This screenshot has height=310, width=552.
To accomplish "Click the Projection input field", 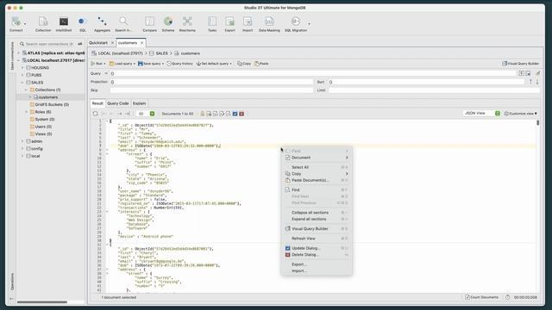I will coord(211,82).
